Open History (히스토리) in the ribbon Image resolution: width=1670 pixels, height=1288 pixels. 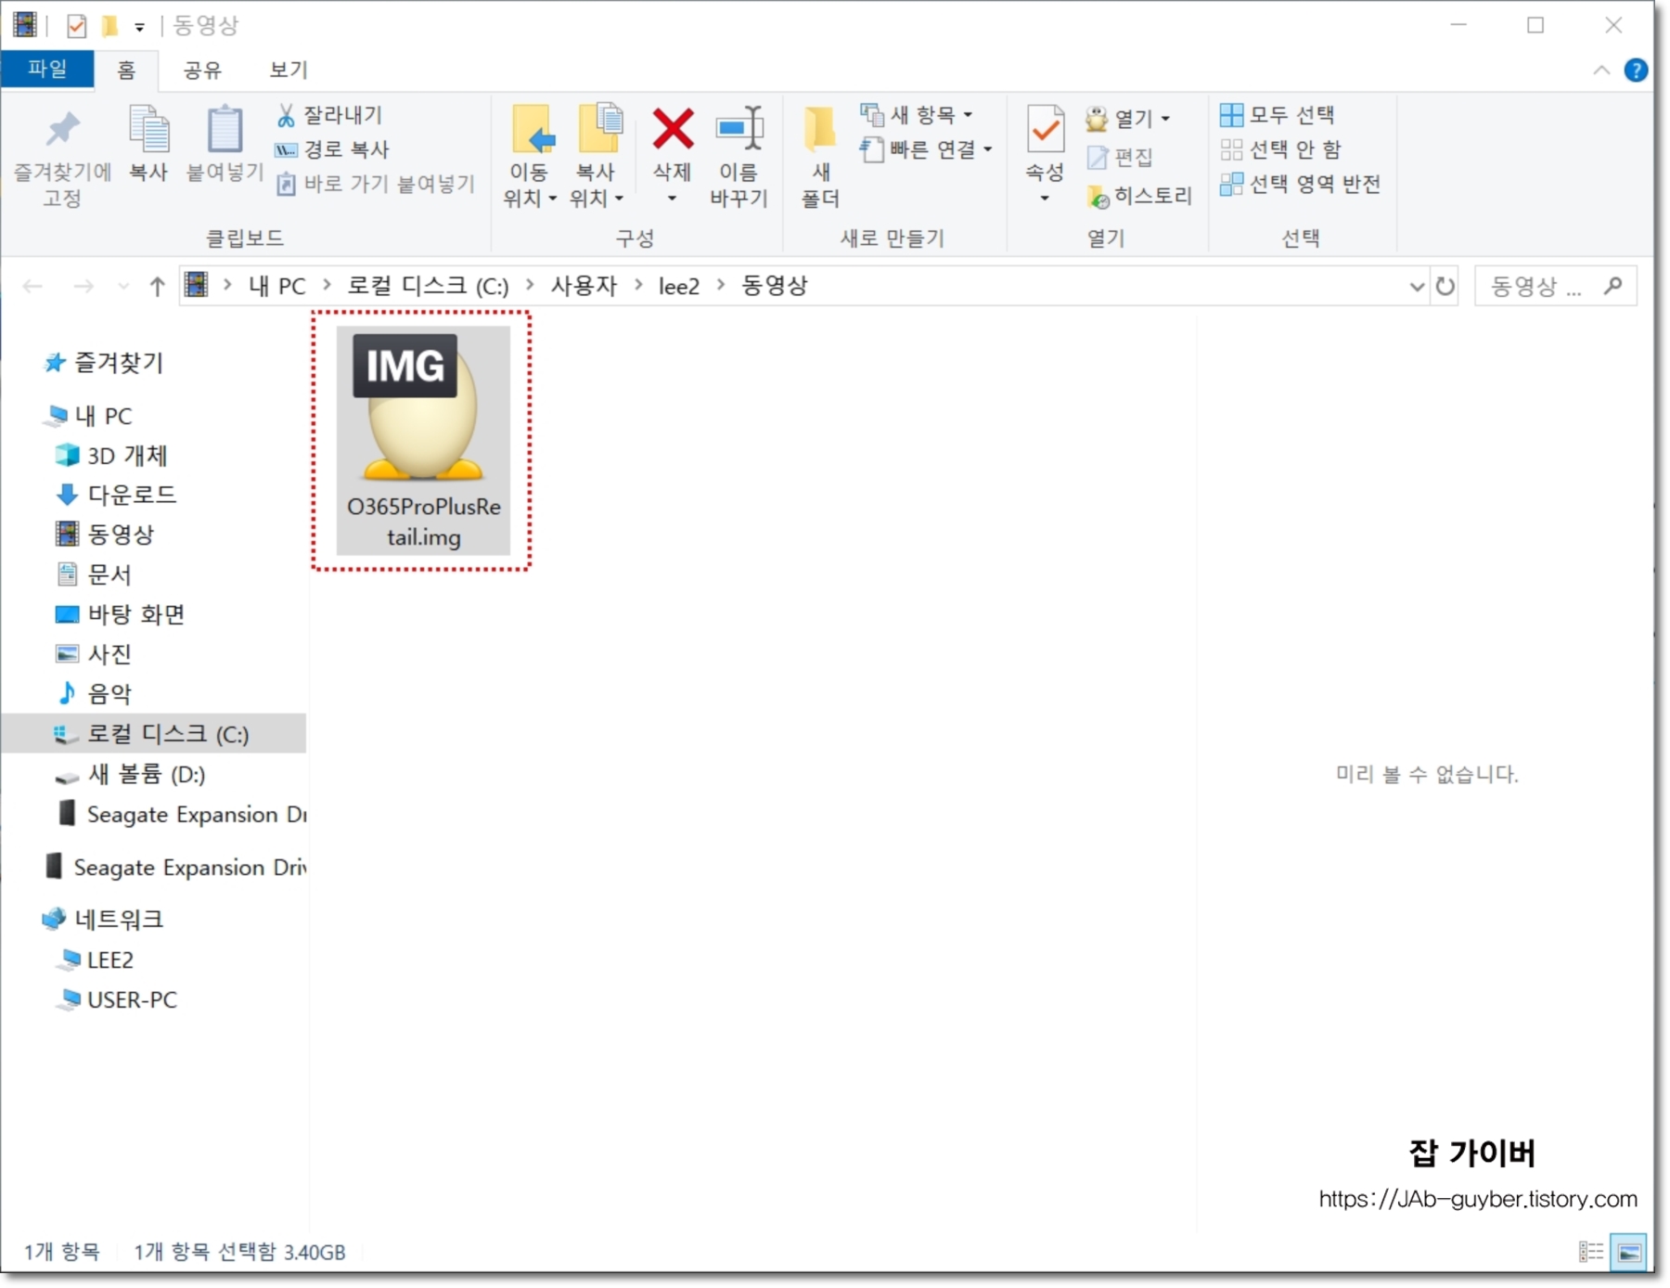point(1139,196)
